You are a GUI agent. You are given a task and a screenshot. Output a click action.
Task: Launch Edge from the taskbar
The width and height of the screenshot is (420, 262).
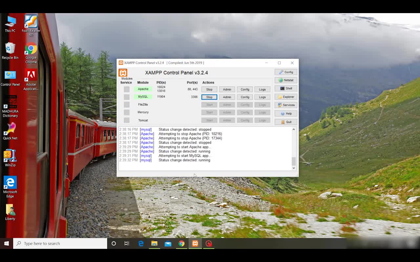pyautogui.click(x=141, y=243)
